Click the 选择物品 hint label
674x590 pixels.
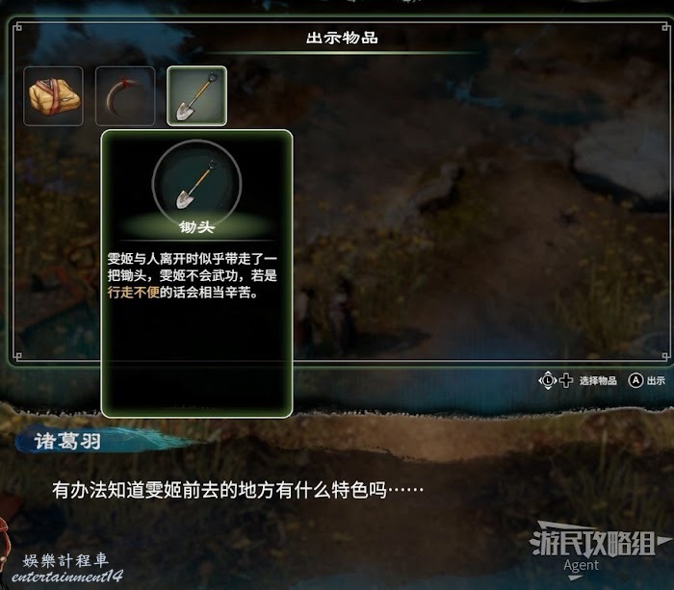(598, 380)
